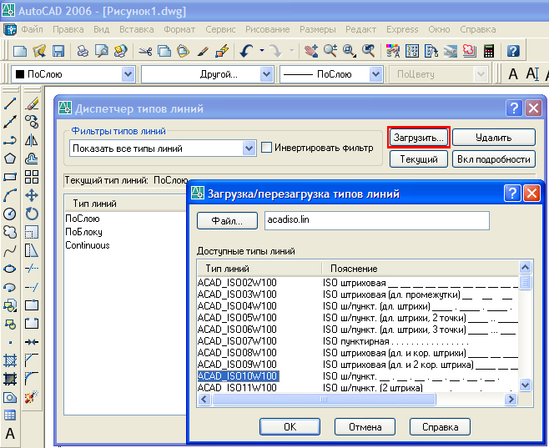Open the Express menu

pos(402,29)
